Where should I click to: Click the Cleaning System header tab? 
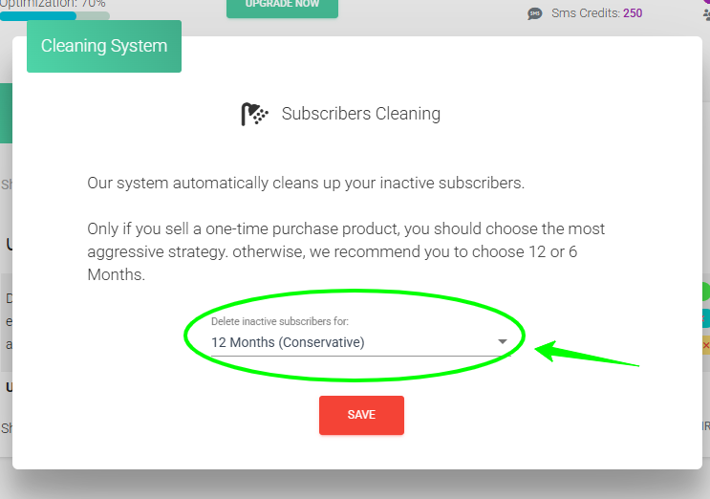104,46
